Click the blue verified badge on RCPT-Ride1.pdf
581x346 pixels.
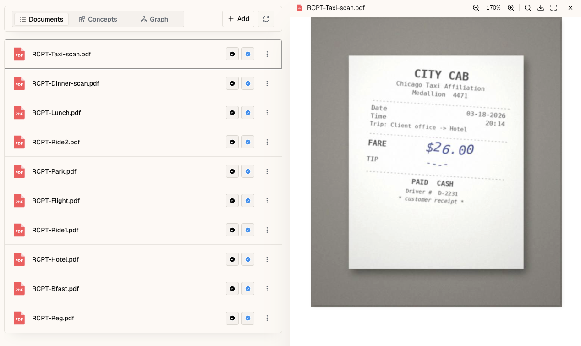(248, 230)
